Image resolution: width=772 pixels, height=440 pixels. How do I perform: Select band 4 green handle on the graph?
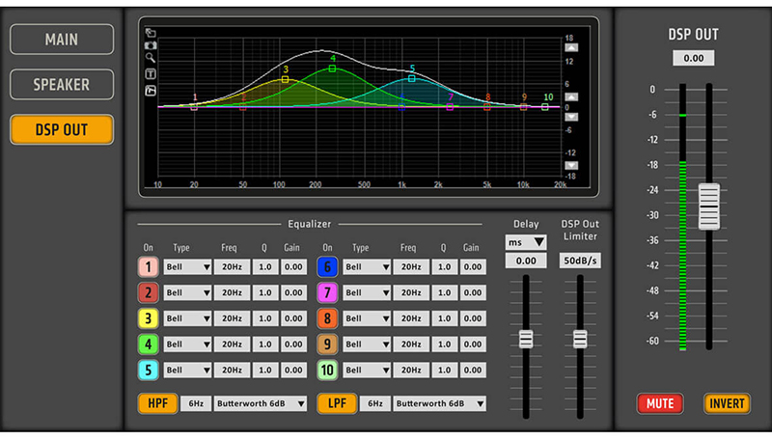point(332,69)
